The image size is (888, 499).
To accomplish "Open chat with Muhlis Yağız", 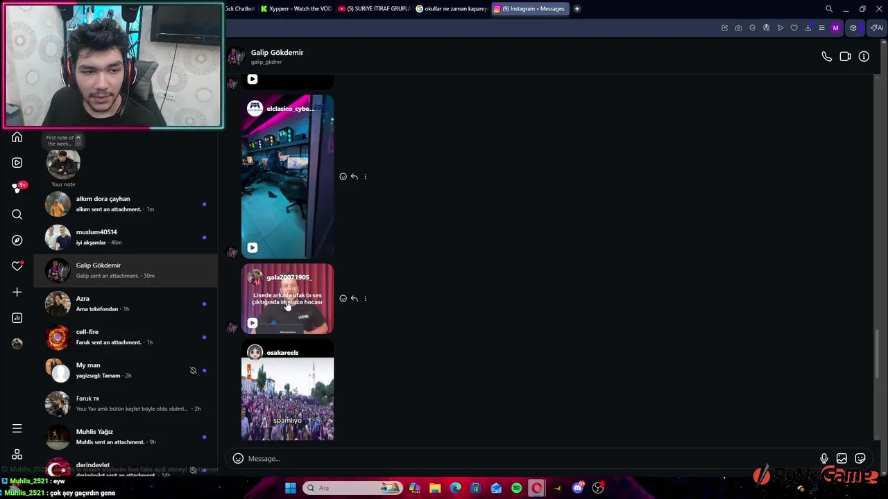I will (126, 437).
